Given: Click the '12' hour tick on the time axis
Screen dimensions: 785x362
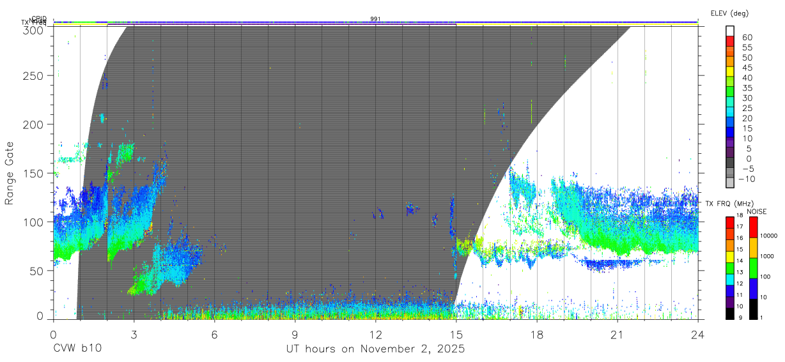Looking at the screenshot, I should (375, 334).
